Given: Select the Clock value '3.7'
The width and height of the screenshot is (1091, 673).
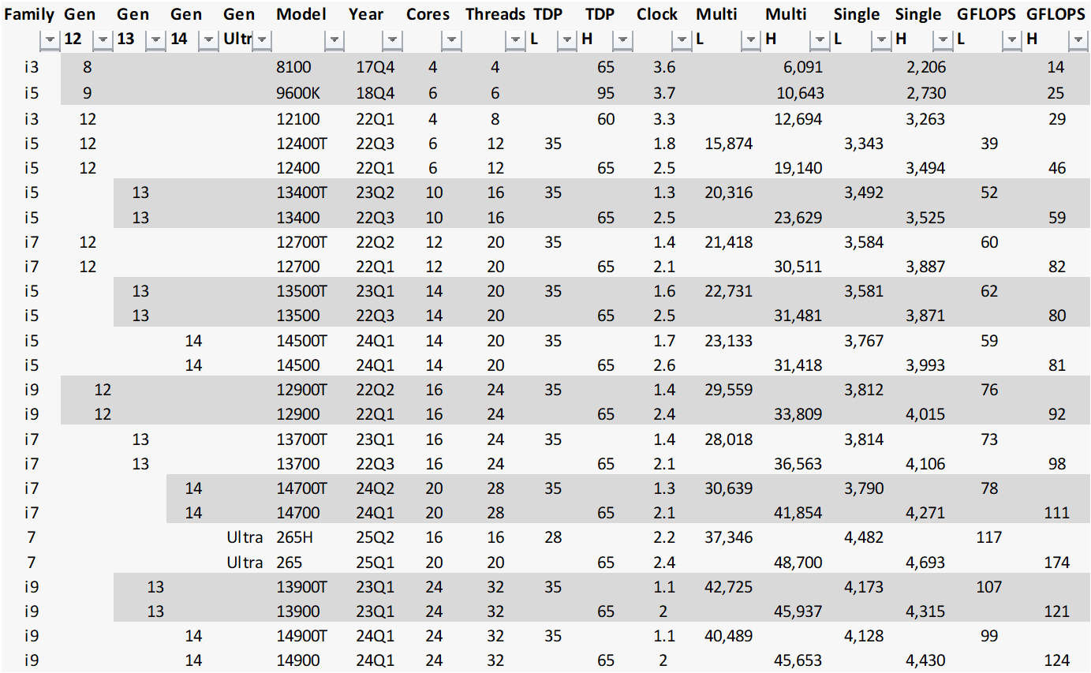Looking at the screenshot, I should (x=664, y=93).
